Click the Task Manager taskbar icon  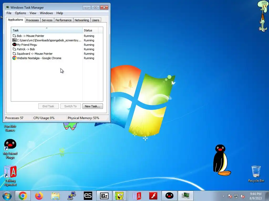(186, 196)
